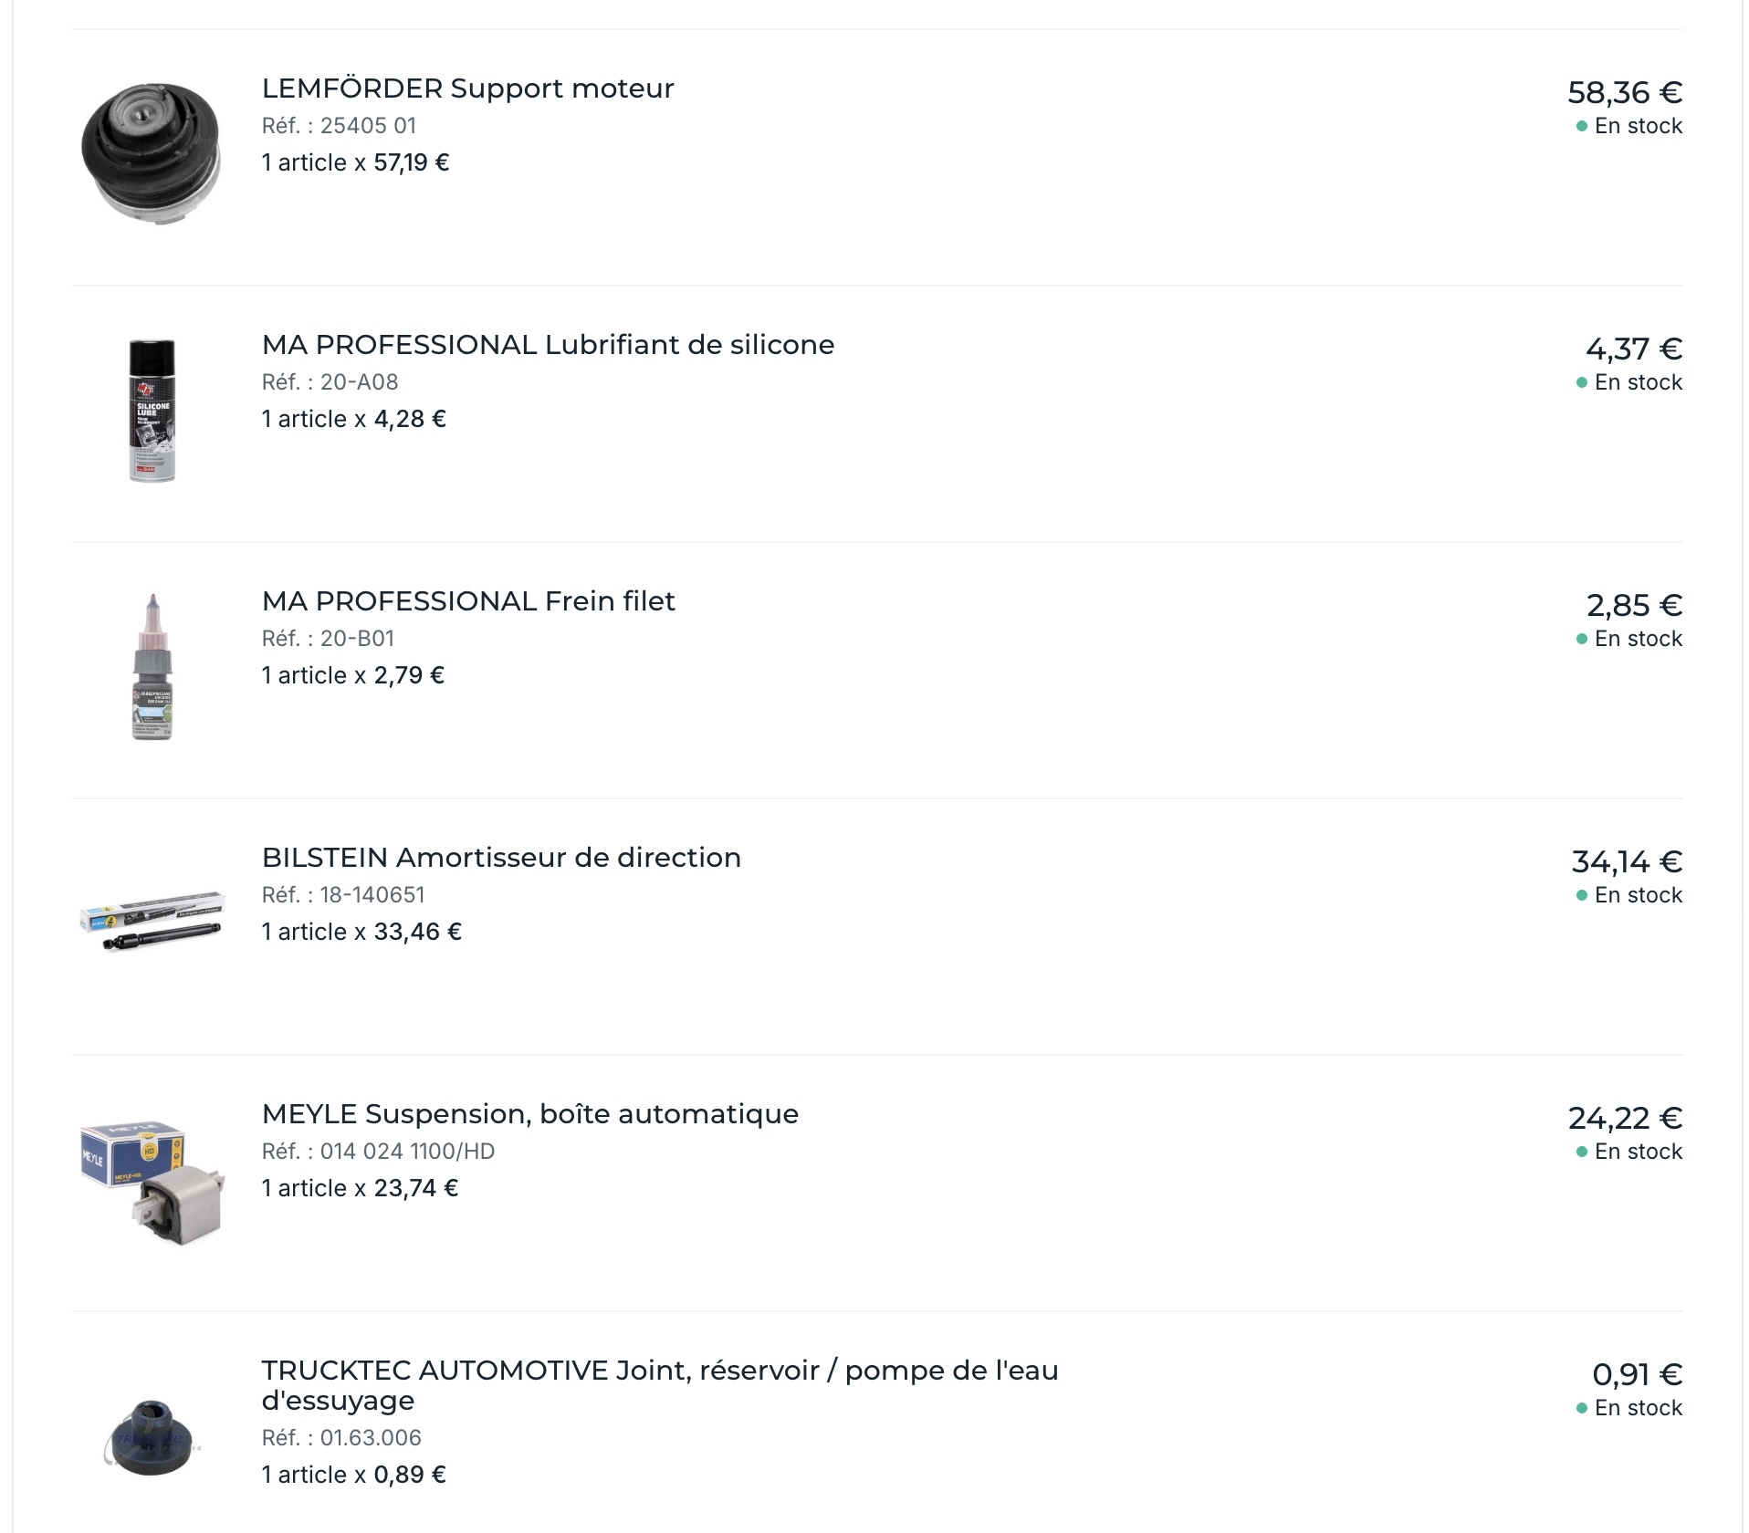Open the LEMFÖRDER Support moteur product title
This screenshot has height=1533, width=1749.
tap(467, 89)
